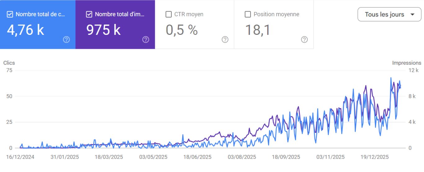
Task: Click the 975 k impressions value
Action: click(103, 30)
